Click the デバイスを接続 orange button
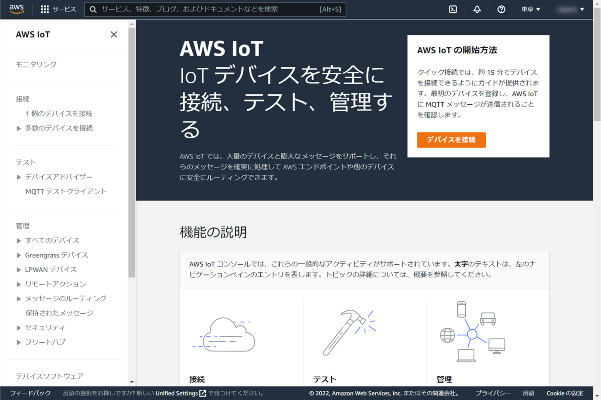The height and width of the screenshot is (400, 601). point(451,140)
